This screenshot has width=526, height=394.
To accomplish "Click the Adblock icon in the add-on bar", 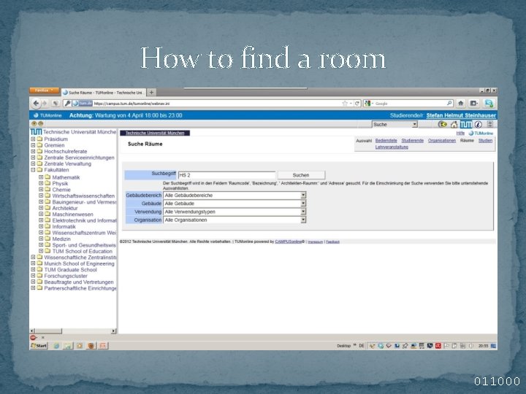I will coord(33,337).
